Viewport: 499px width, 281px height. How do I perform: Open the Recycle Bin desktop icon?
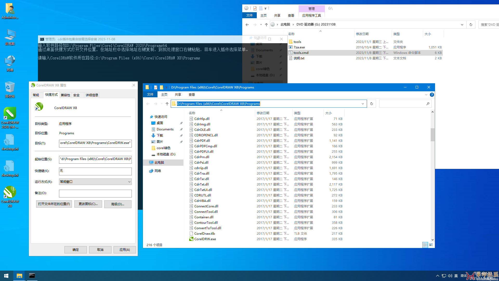click(10, 89)
